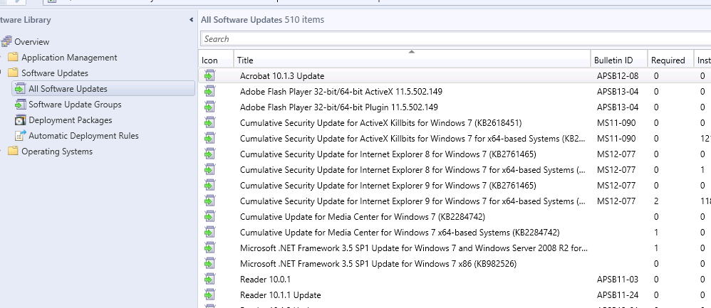The height and width of the screenshot is (308, 711).
Task: Click the Application Management folder icon
Action: (13, 58)
